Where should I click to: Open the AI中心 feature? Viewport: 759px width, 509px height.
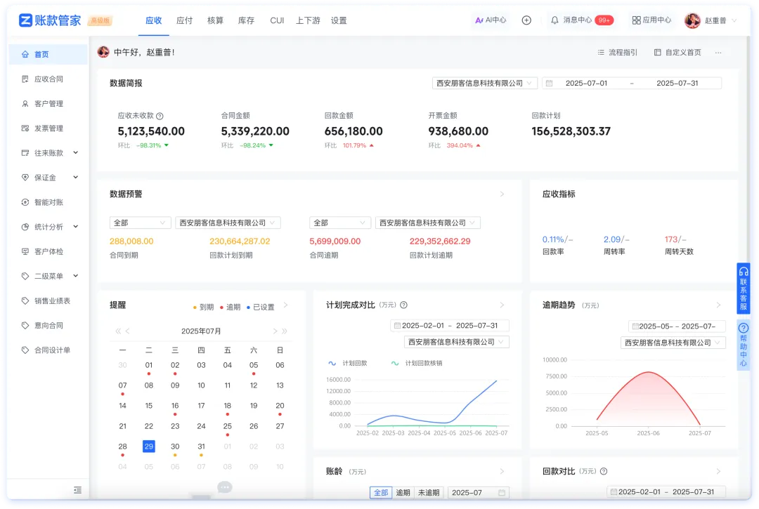(x=492, y=20)
